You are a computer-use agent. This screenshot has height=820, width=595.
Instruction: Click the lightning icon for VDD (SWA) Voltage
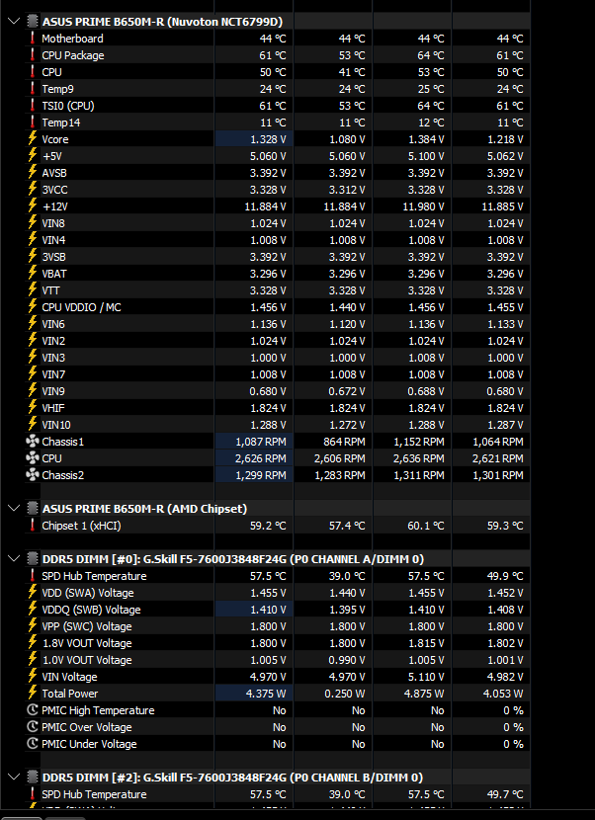click(x=33, y=593)
